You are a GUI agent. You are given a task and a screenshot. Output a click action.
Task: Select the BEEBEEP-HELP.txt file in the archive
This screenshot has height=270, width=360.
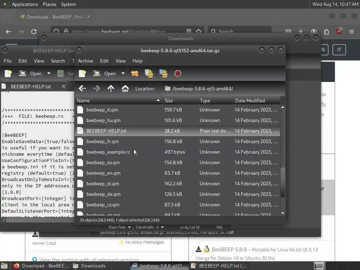(x=178, y=131)
